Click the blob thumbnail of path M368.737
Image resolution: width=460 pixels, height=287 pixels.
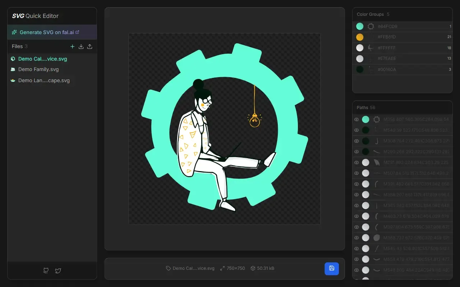point(377,237)
